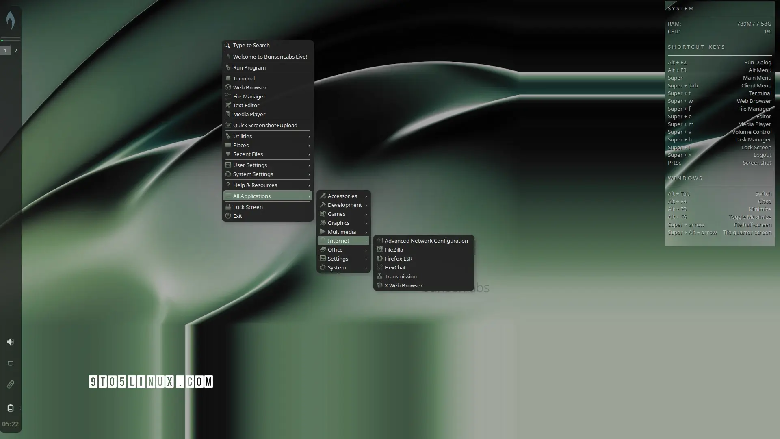Launch X Web Browser

tap(403, 285)
